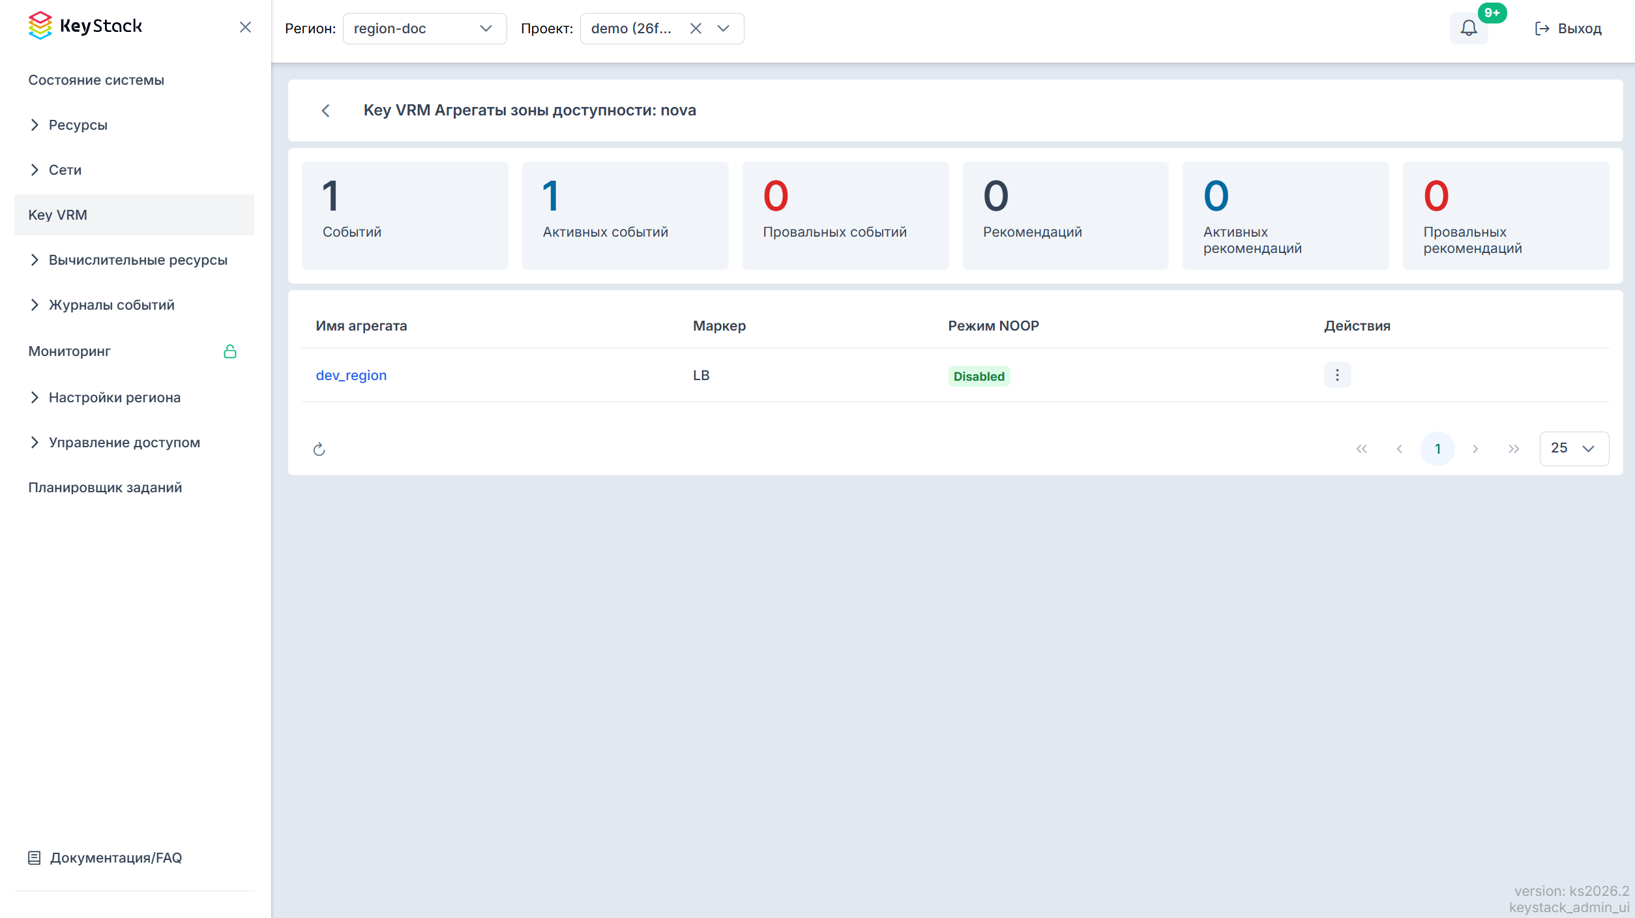Go back using the page-title arrow
1635x918 pixels.
point(326,110)
